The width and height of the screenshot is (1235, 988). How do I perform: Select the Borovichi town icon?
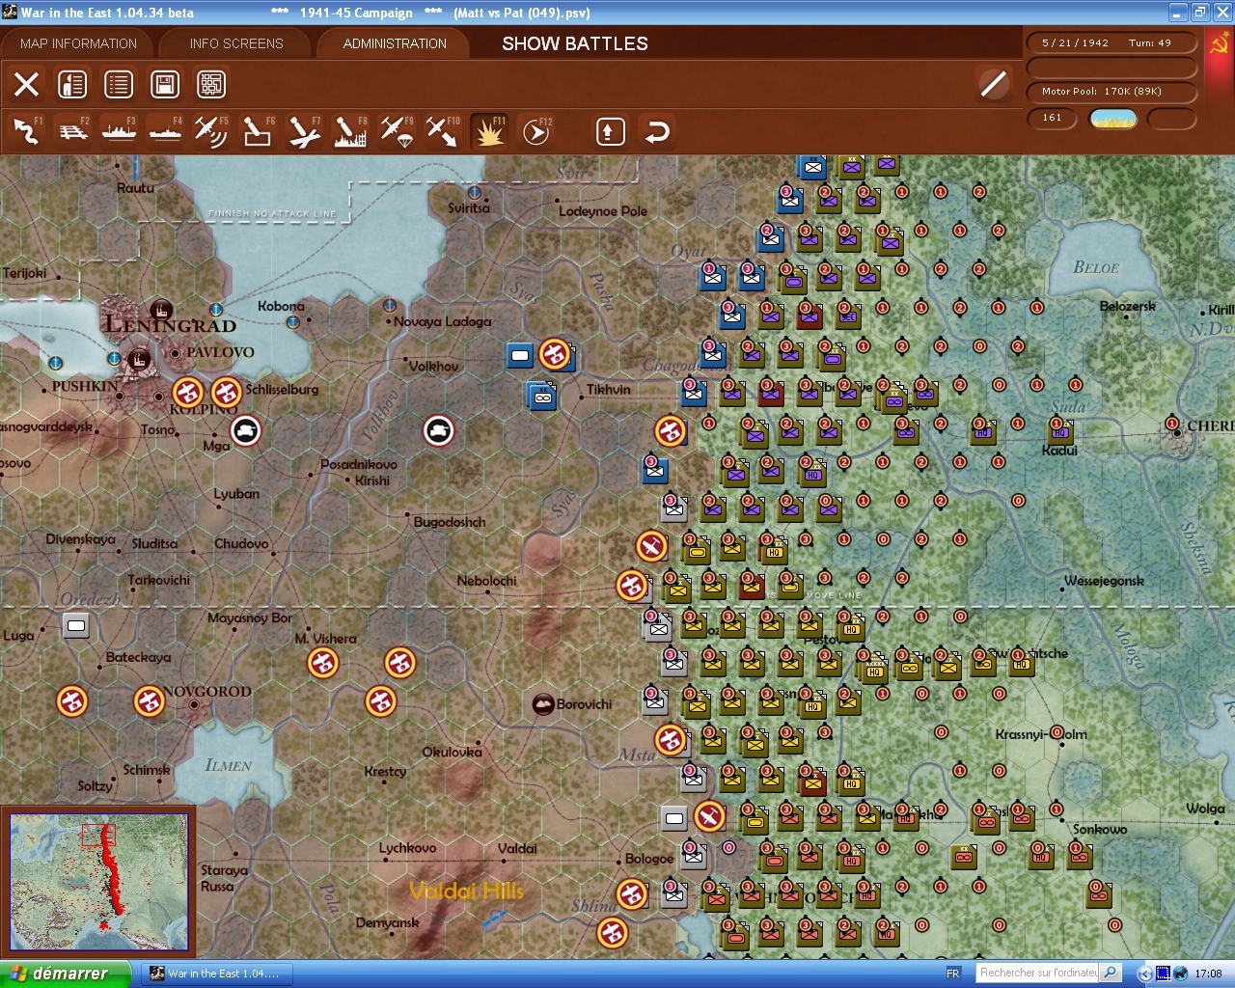tap(543, 704)
